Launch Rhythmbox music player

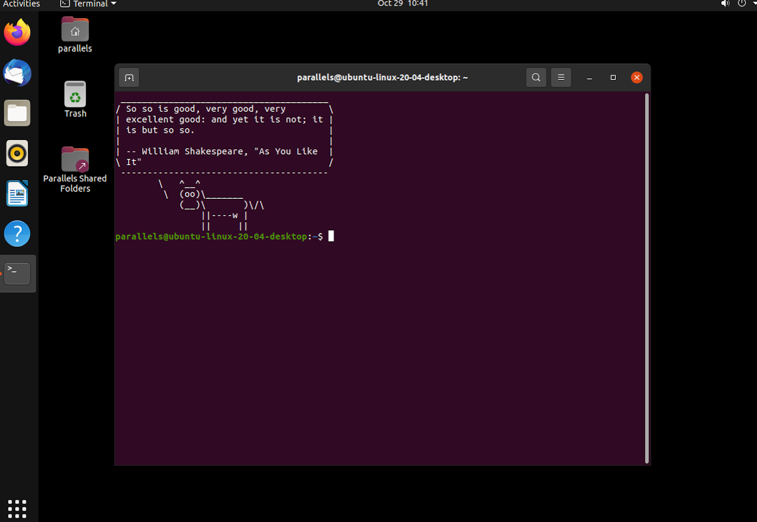(x=17, y=153)
